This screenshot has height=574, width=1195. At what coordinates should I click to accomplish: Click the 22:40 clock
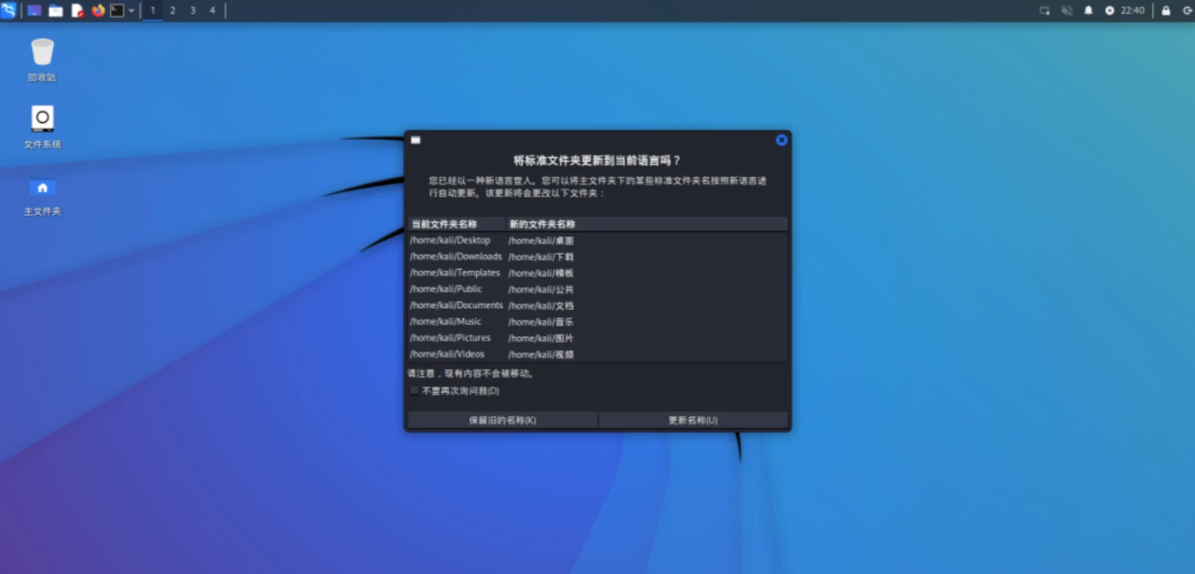[1132, 11]
